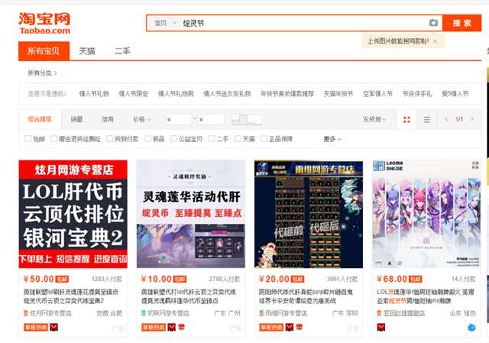489x343 pixels.
Task: Open LEOMA SHIJIE character poster thumbnail
Action: [426, 214]
